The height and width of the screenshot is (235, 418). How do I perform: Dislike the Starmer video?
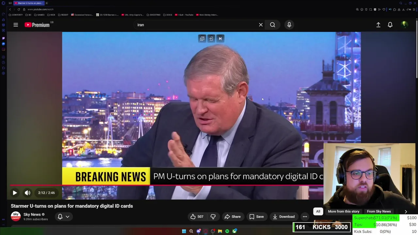[213, 217]
